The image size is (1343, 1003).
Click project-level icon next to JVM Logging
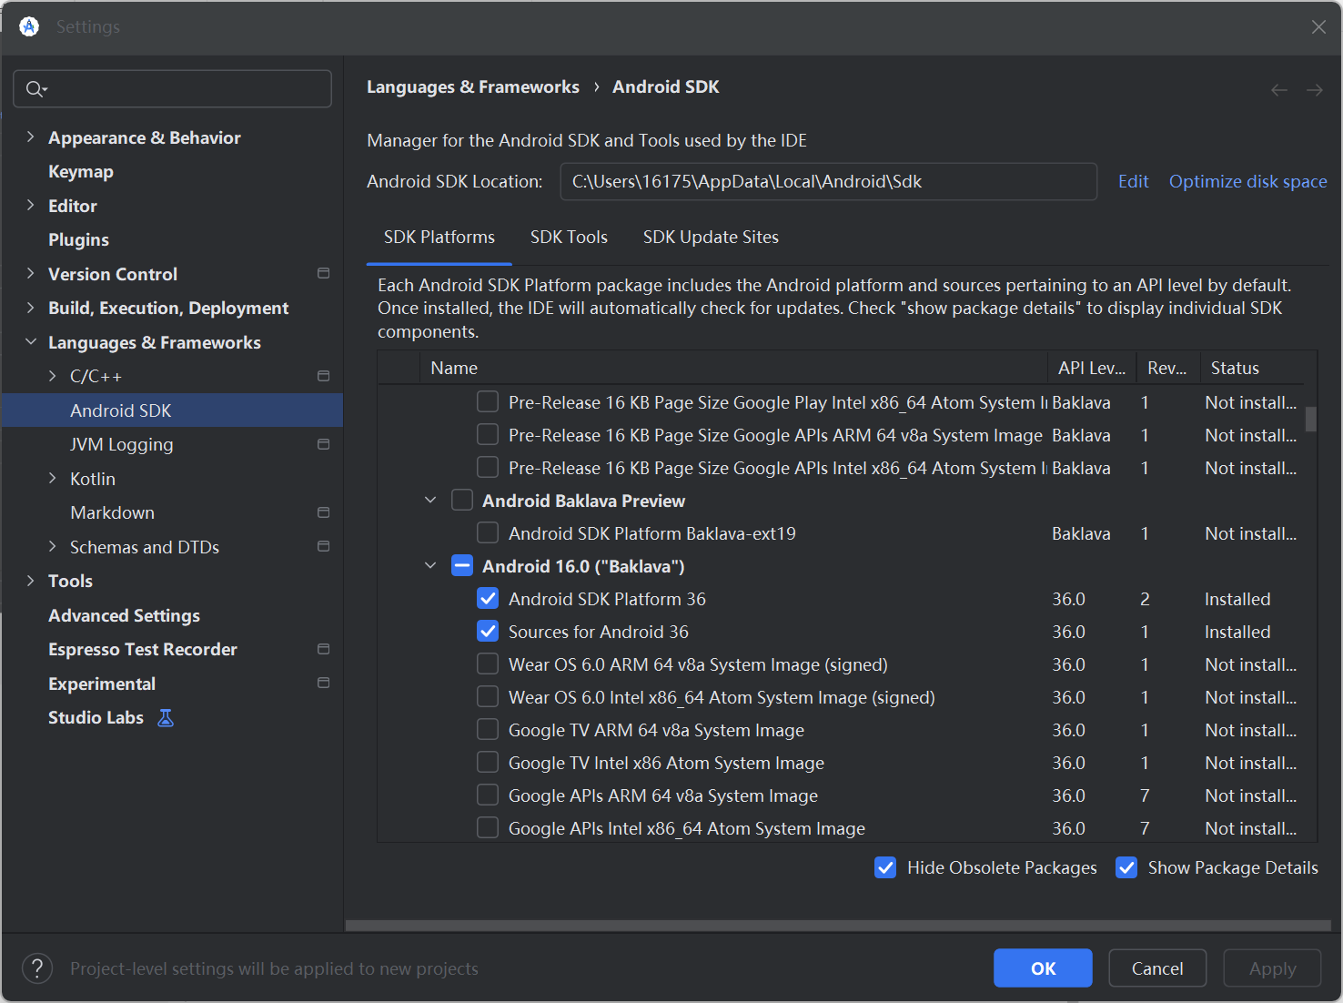pos(323,444)
